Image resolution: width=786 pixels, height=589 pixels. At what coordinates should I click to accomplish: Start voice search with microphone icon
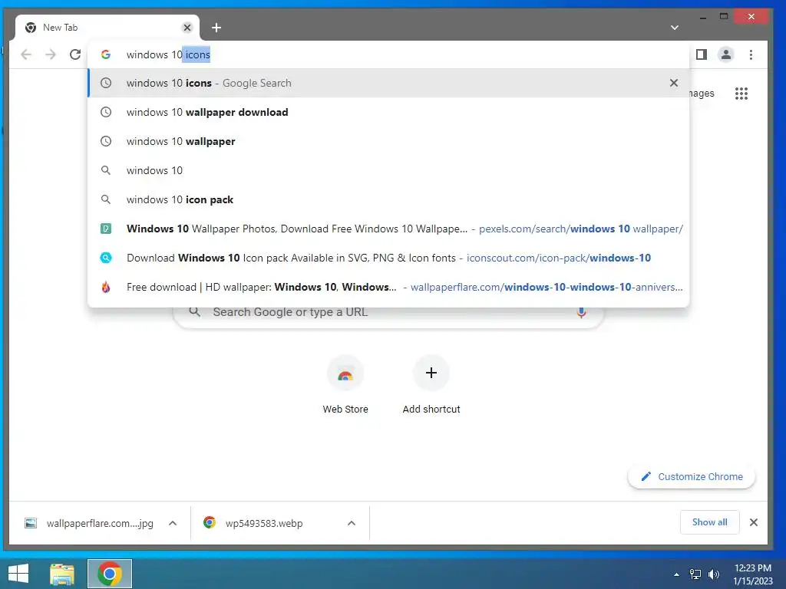click(x=581, y=313)
